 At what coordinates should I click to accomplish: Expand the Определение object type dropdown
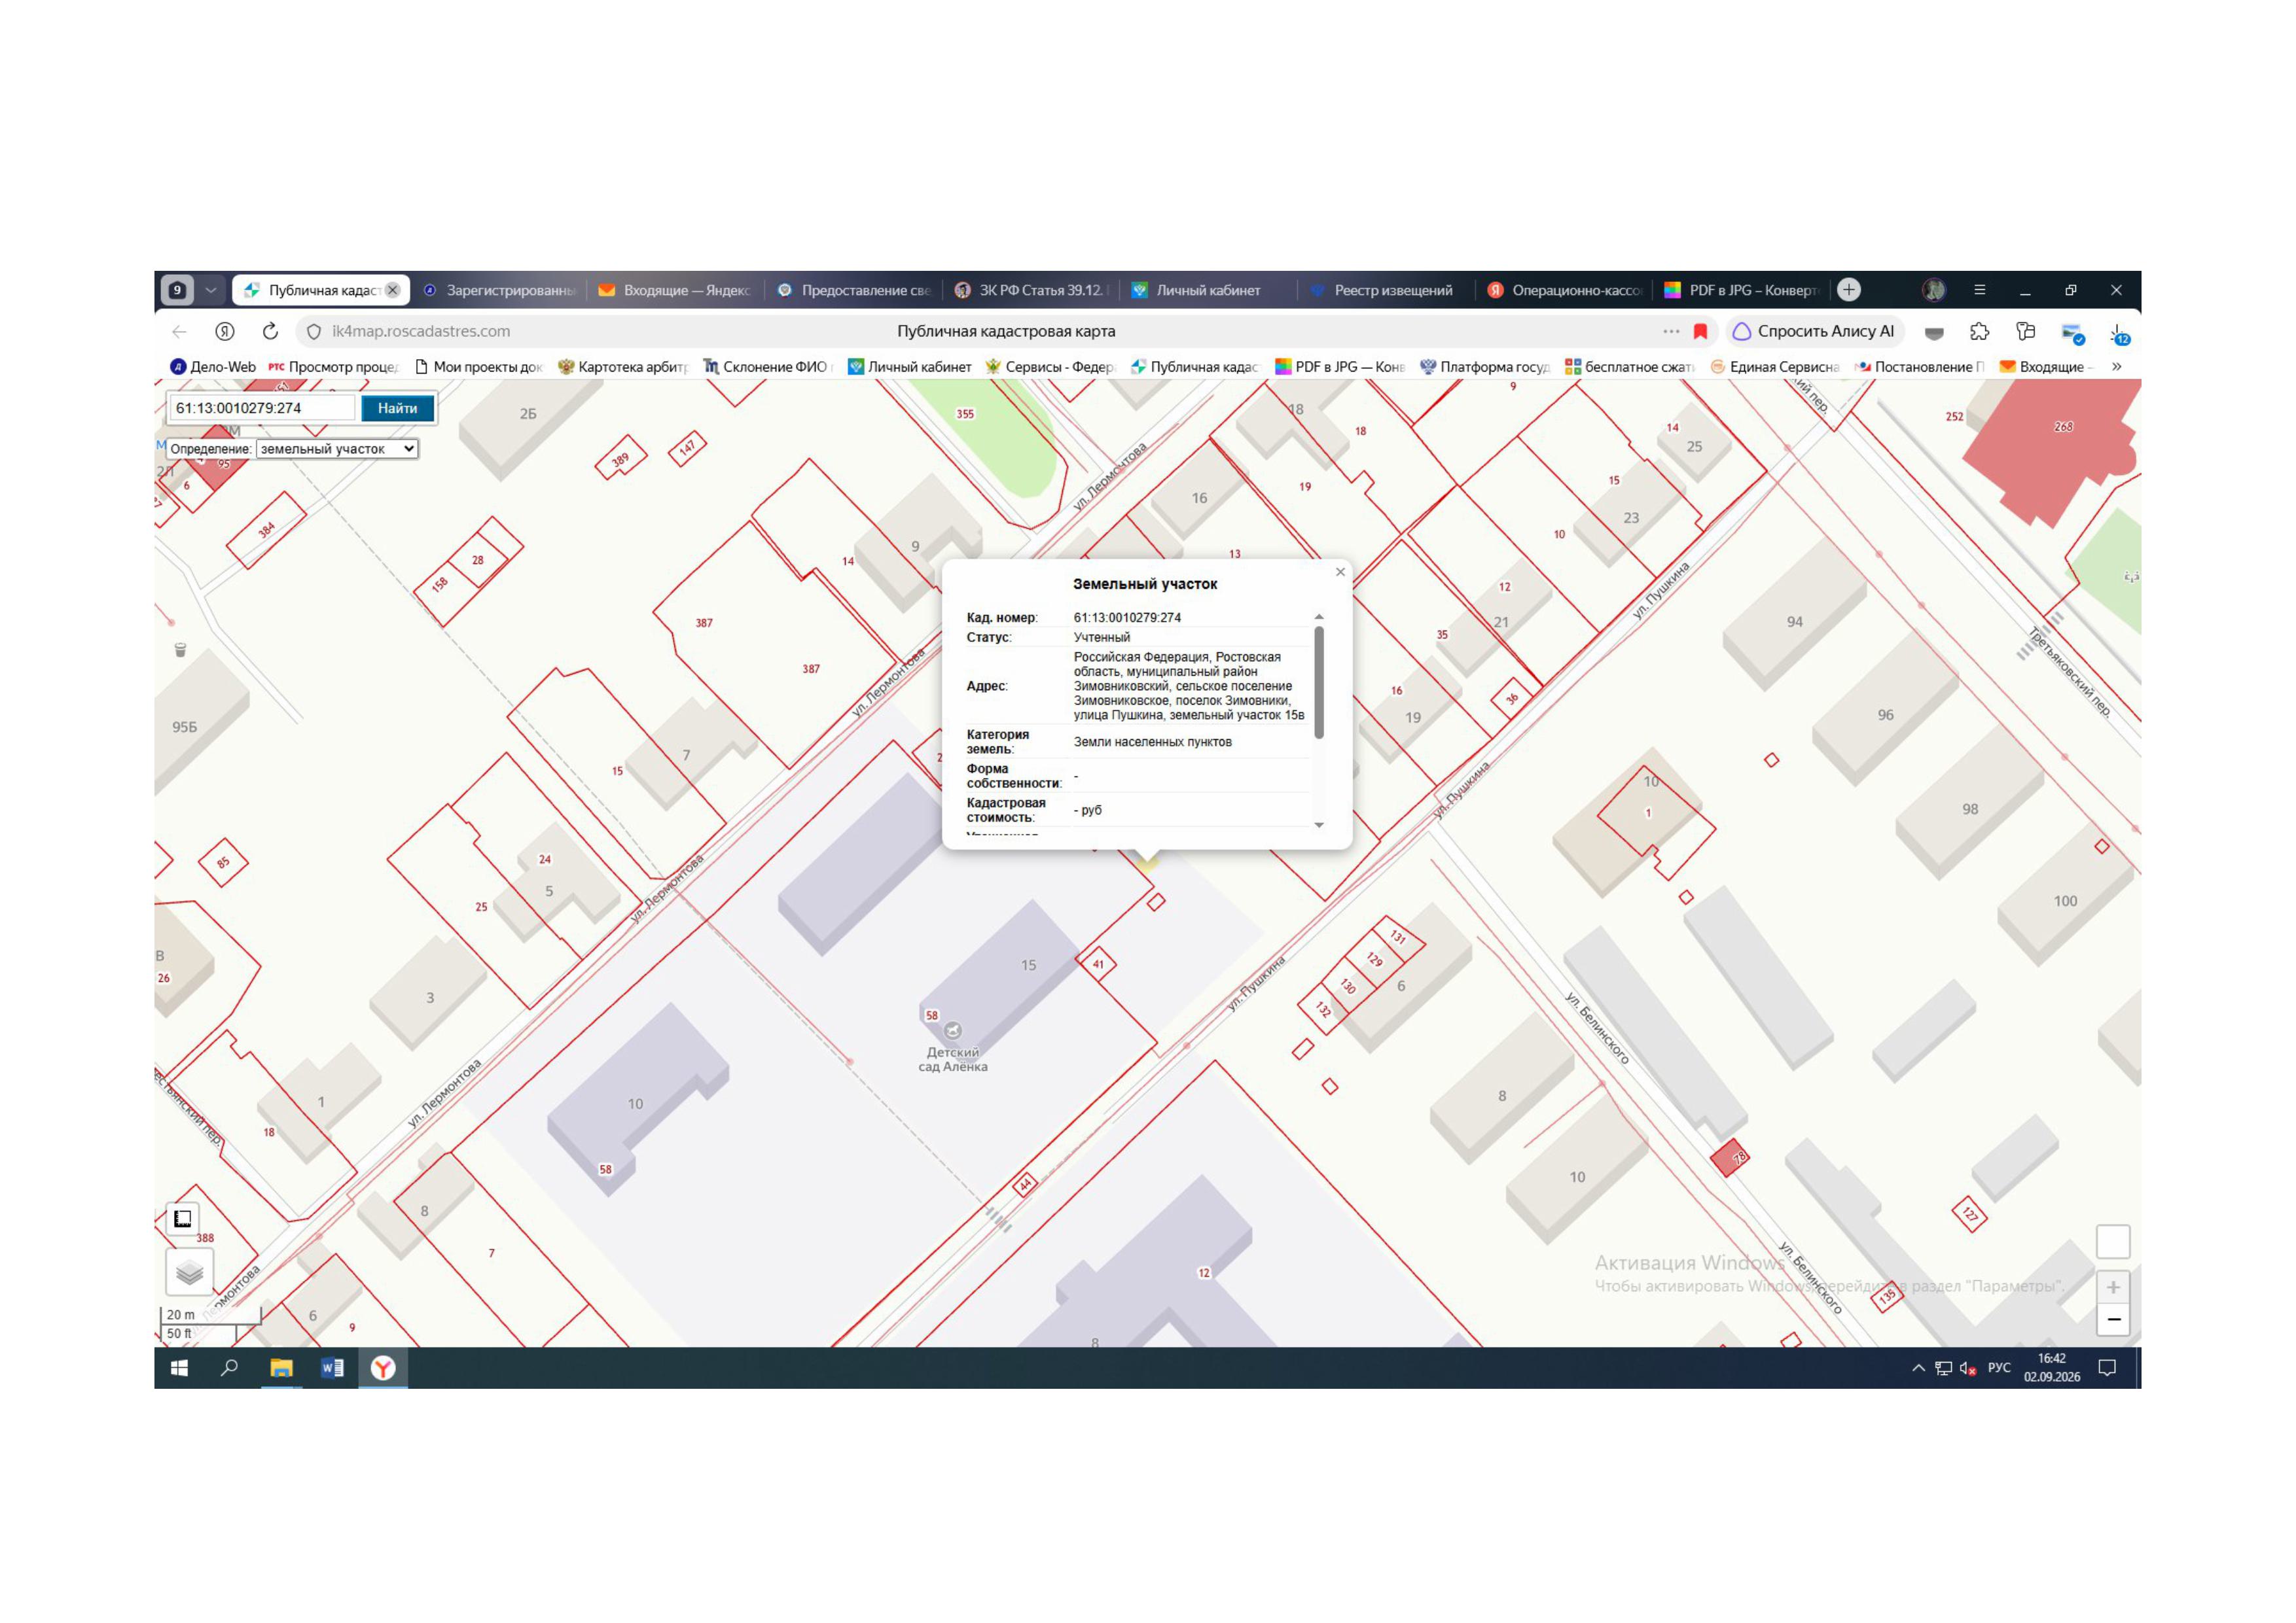point(337,449)
